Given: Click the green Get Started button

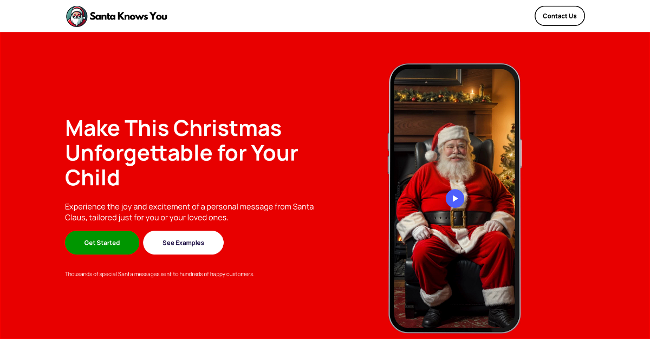Looking at the screenshot, I should [x=102, y=243].
